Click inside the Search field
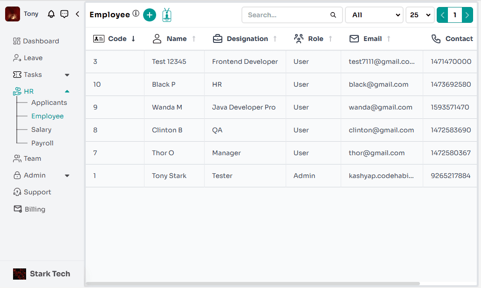481x288 pixels. coord(284,15)
